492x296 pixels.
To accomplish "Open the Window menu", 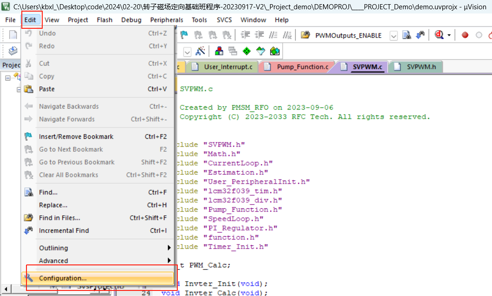I will pos(253,20).
